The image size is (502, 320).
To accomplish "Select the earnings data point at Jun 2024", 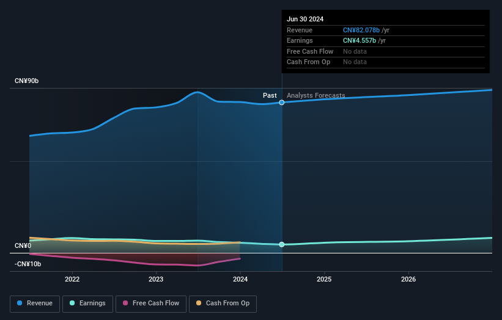I will (282, 244).
